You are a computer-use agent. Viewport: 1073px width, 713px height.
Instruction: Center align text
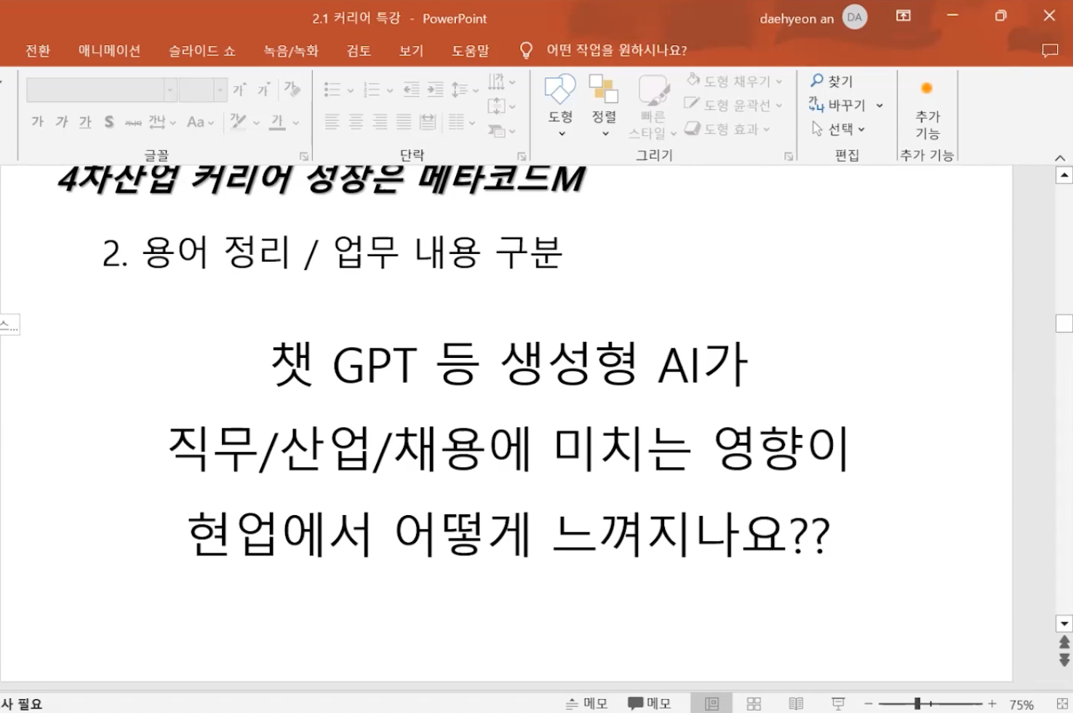(x=356, y=122)
